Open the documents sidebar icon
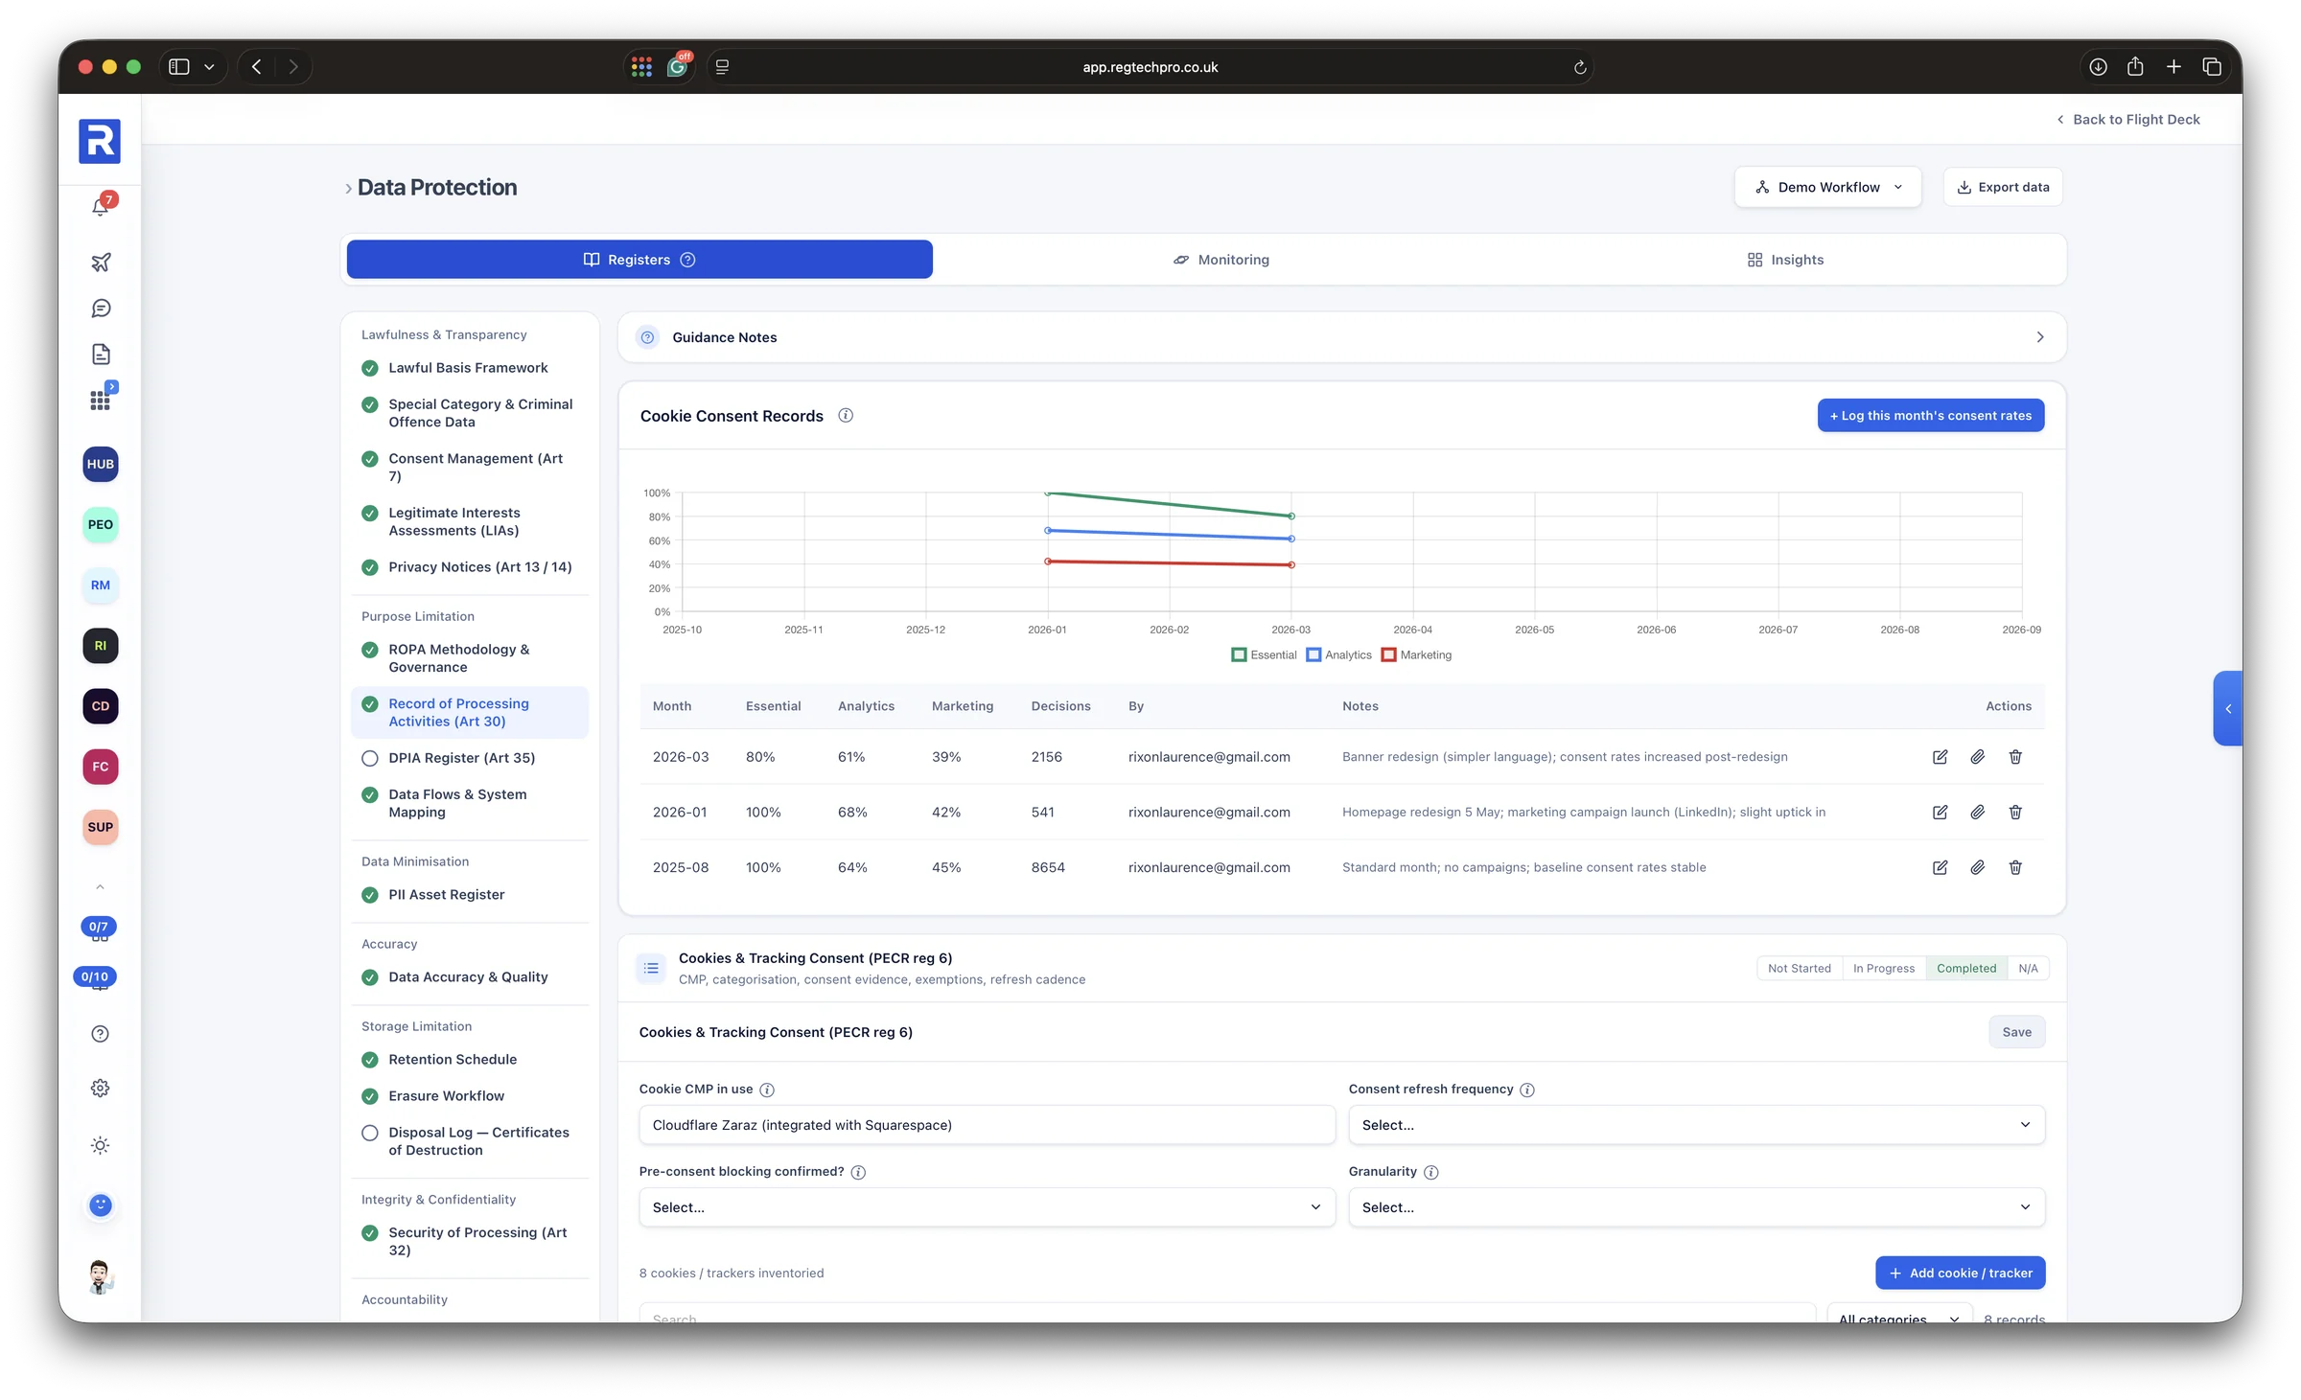This screenshot has width=2301, height=1400. (101, 355)
